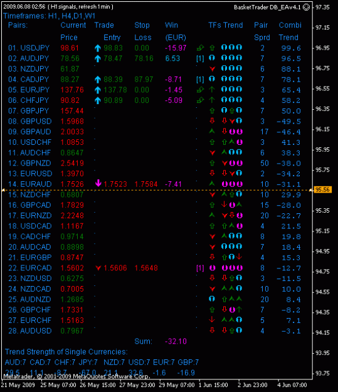Click the magenta [1] marker in EURCAD row
The height and width of the screenshot is (392, 338).
(x=200, y=268)
